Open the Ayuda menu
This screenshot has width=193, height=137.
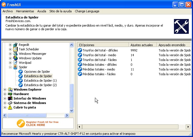pos(42,11)
